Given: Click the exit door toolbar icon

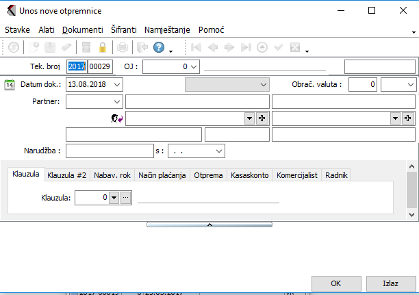Looking at the screenshot, I should 142,48.
